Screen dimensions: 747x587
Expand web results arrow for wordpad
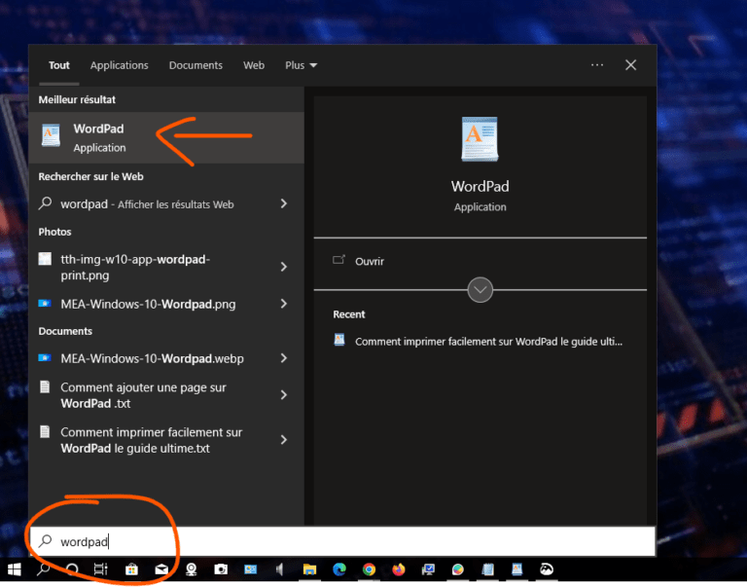click(x=283, y=203)
